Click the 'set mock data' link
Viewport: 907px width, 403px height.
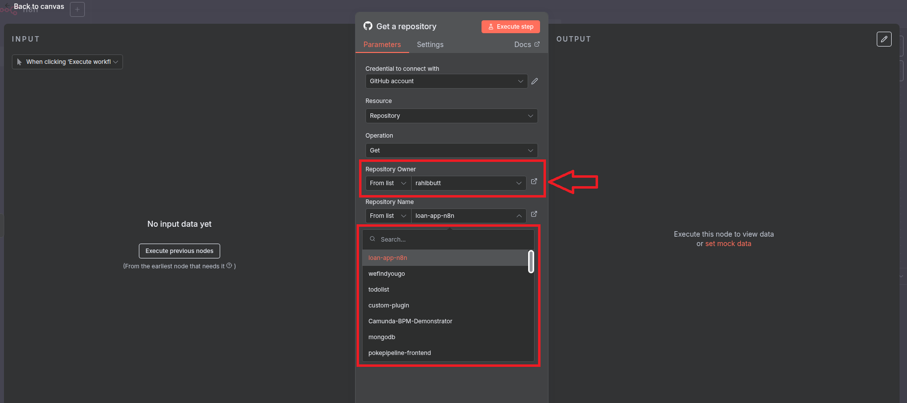[728, 244]
